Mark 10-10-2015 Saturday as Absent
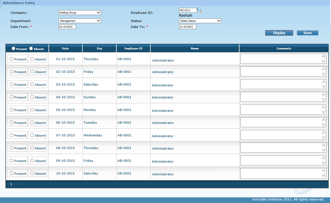 [32, 173]
